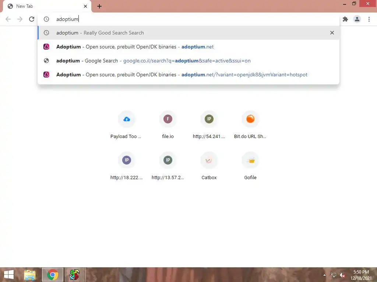Open the Gofile shortcut tile
The width and height of the screenshot is (377, 282).
point(250,166)
